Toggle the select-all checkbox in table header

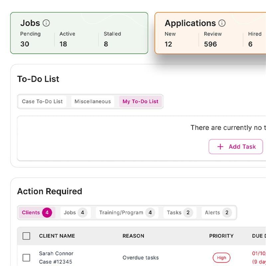pos(26,236)
